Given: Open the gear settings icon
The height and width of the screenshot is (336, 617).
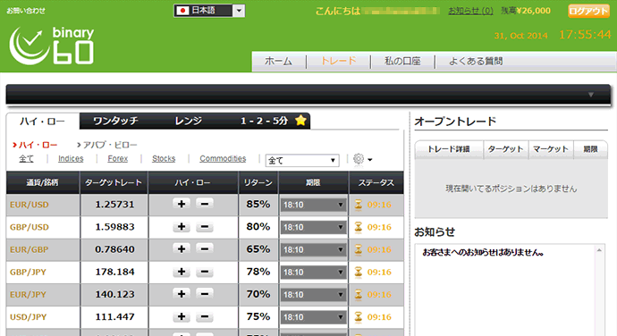Looking at the screenshot, I should [x=359, y=159].
